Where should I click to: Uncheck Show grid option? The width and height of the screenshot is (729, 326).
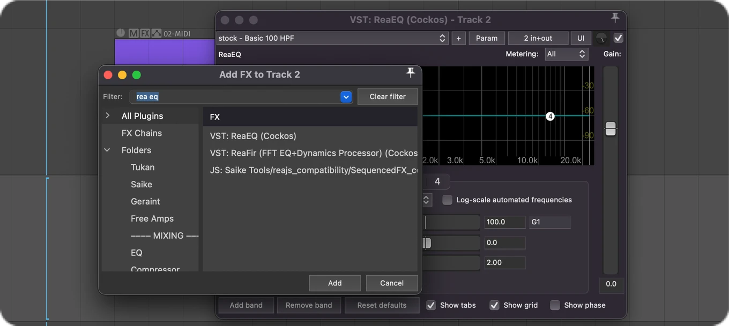pyautogui.click(x=494, y=305)
